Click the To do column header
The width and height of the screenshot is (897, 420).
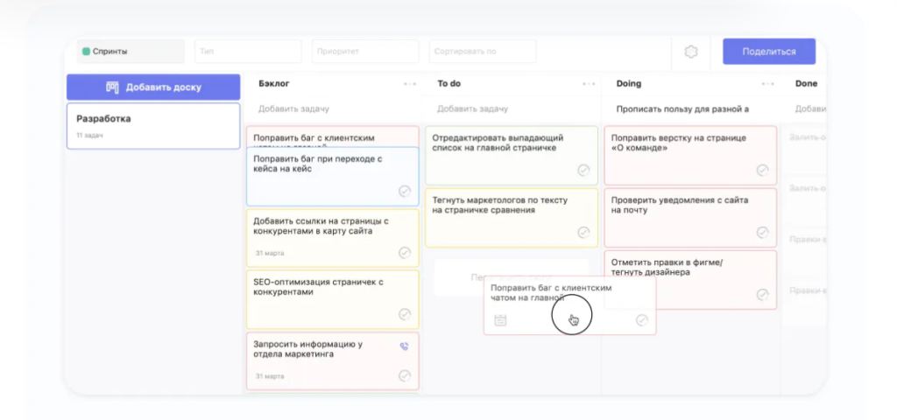click(x=449, y=84)
